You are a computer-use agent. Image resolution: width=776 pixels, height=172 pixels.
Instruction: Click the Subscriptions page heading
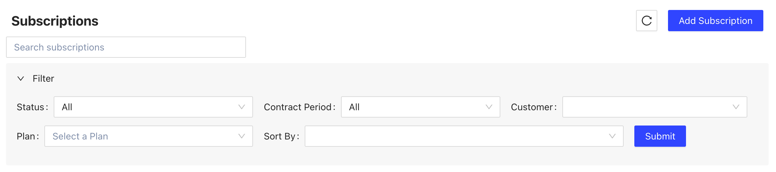(x=55, y=21)
